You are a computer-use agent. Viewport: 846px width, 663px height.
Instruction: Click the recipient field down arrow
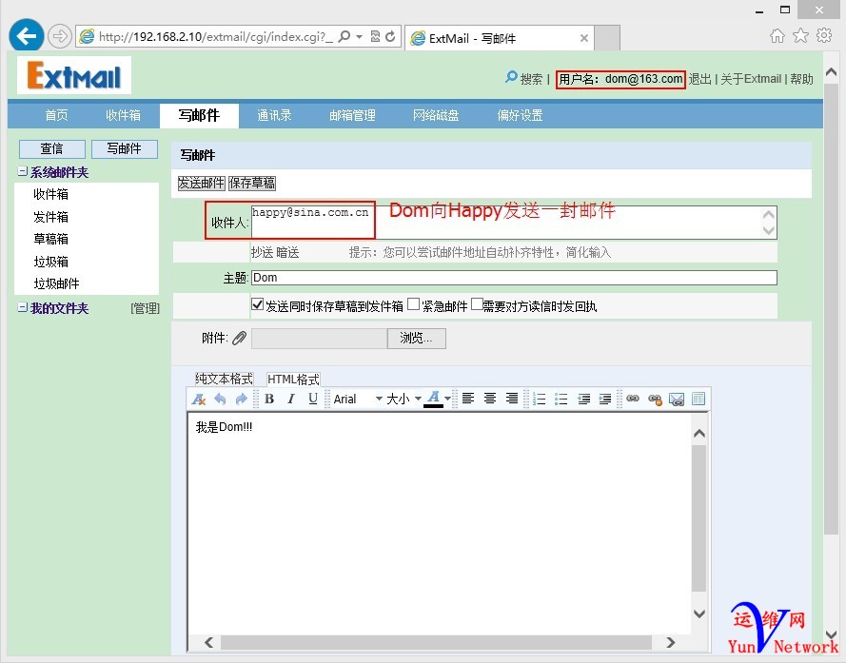click(769, 230)
